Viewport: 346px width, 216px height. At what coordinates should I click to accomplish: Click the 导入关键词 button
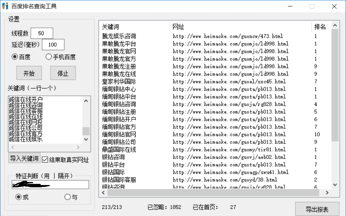coord(24,158)
